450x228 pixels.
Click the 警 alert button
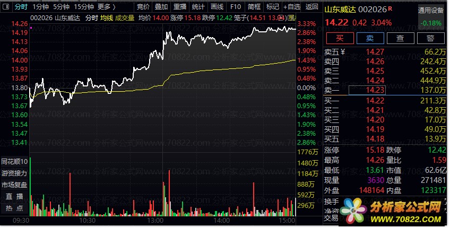[430, 38]
